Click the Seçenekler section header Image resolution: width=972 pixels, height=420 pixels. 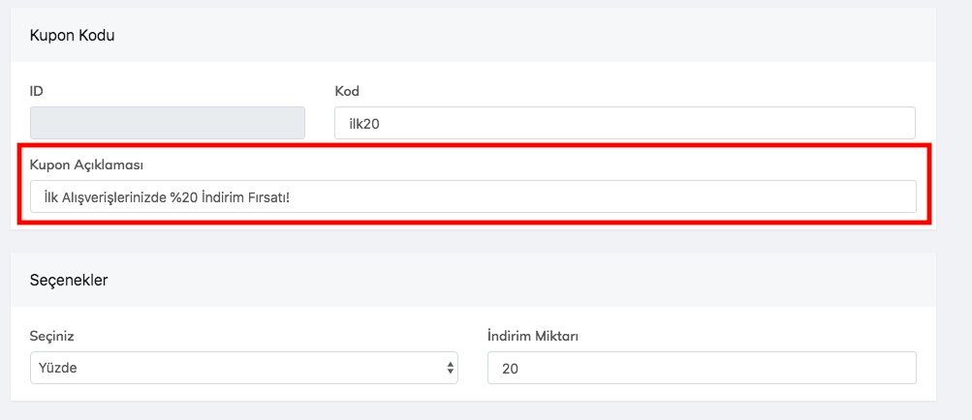(69, 281)
